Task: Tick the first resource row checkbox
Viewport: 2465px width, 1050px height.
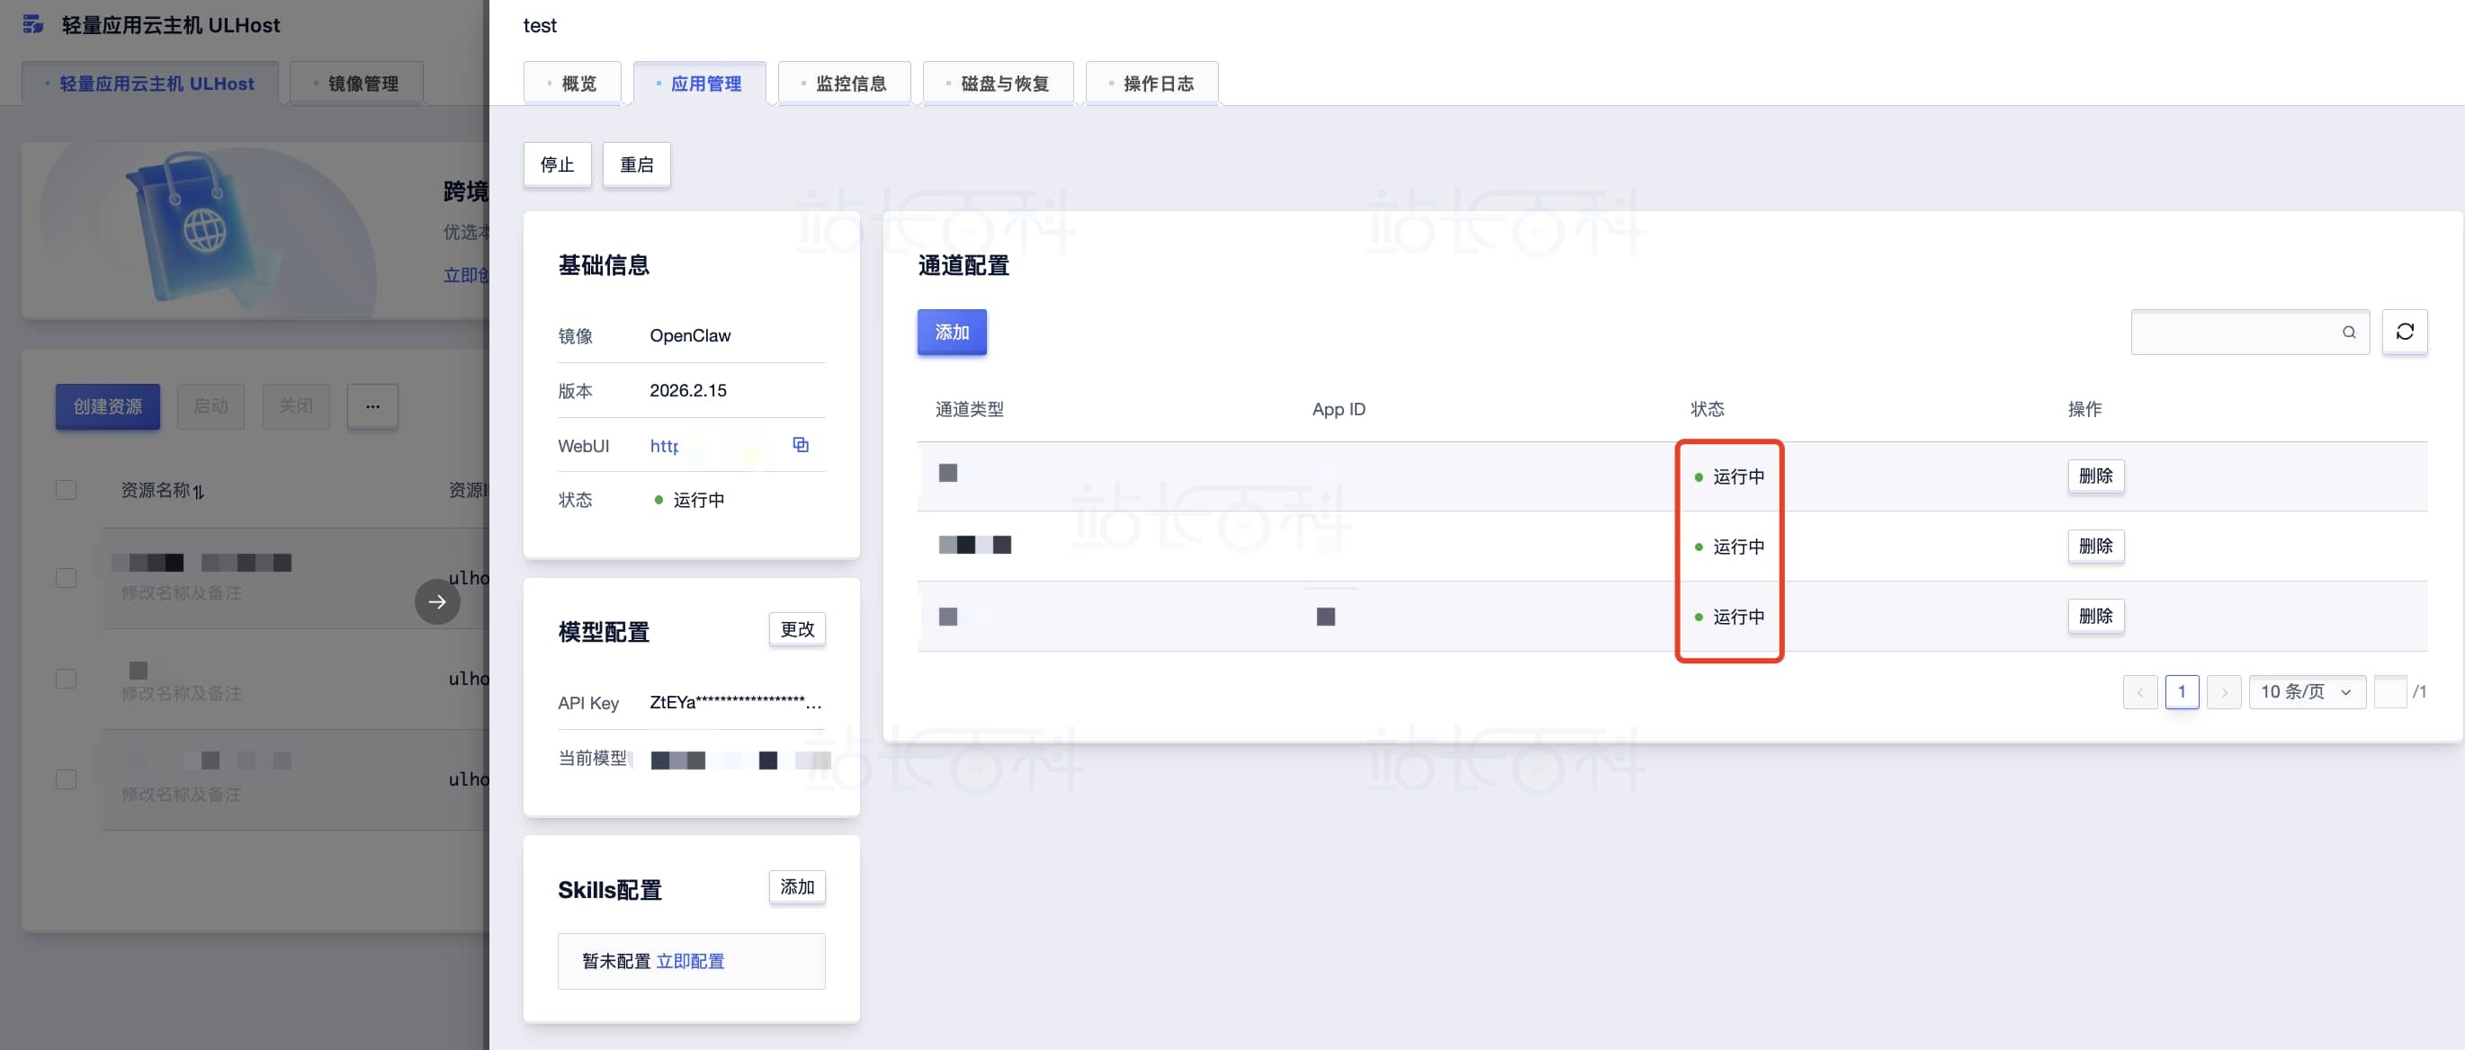Action: click(x=66, y=578)
